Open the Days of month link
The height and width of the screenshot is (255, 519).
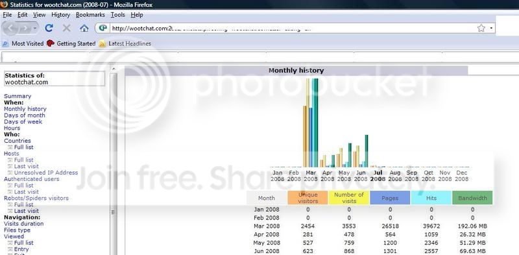[x=25, y=115]
